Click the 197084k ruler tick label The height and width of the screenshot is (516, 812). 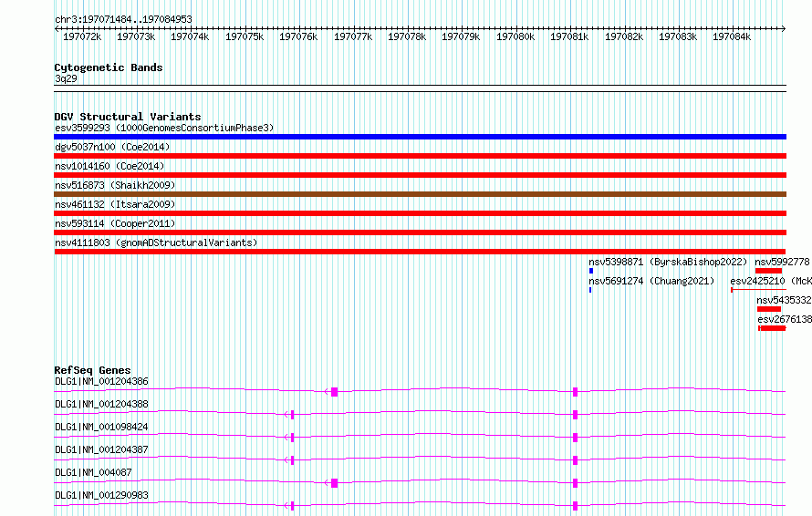732,36
